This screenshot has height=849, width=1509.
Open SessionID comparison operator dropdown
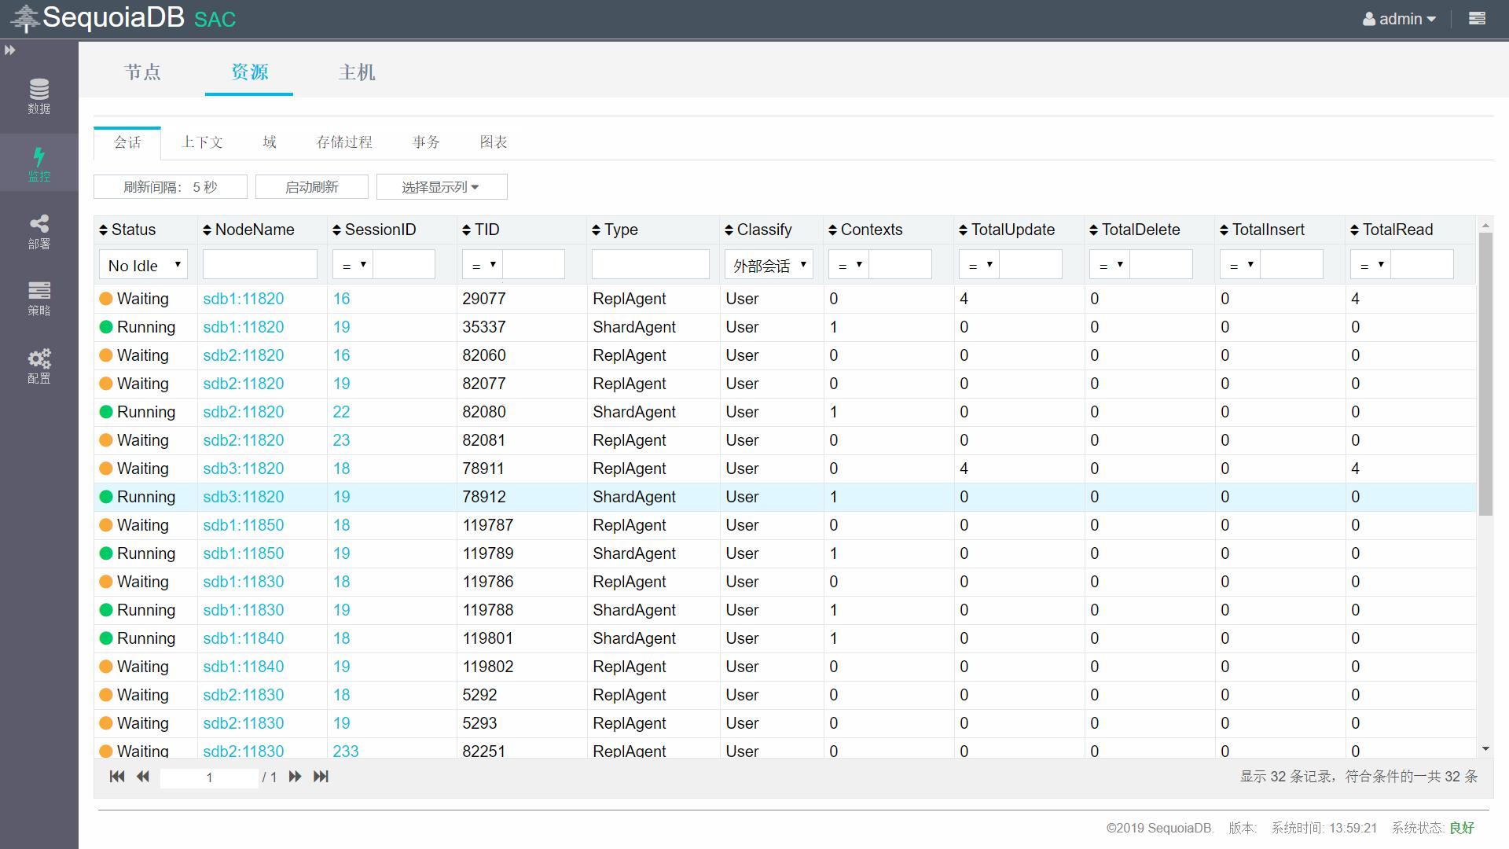pos(353,265)
